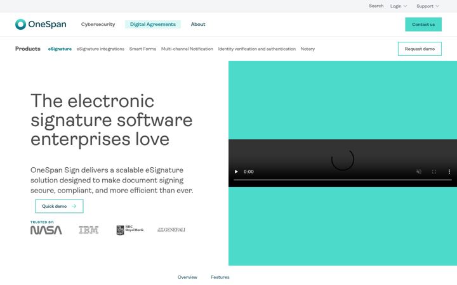Screen dimensions: 457x285
Task: Click the 0:00 video timestamp
Action: click(x=249, y=172)
